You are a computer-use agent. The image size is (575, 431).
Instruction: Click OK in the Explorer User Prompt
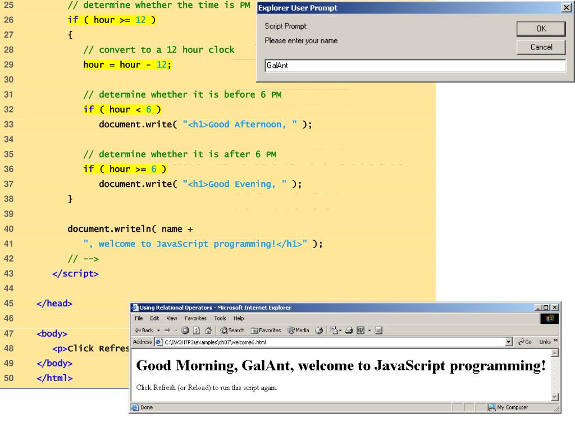tap(541, 29)
